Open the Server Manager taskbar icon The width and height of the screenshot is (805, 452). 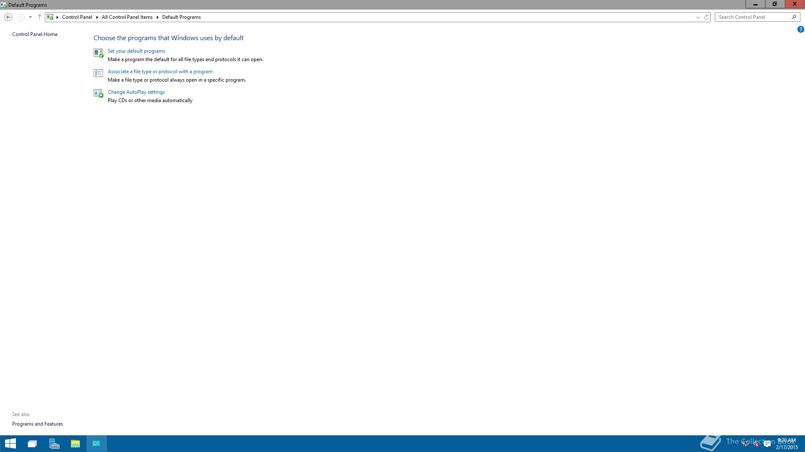click(x=54, y=444)
